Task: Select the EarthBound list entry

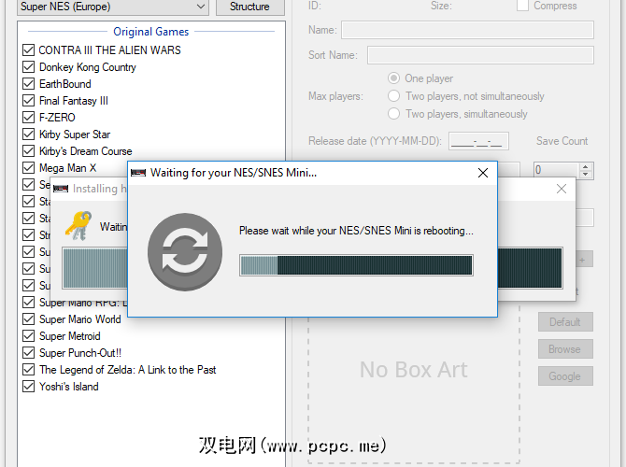Action: point(65,84)
